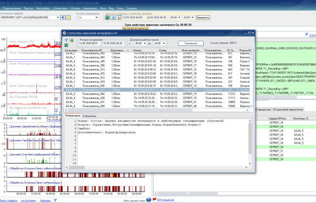Open the Настройка menu
Image resolution: width=316 pixels, height=203 pixels.
tap(43, 8)
